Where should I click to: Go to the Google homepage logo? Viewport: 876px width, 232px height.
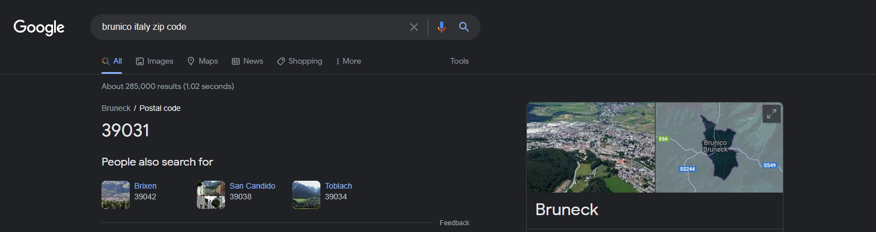point(39,27)
